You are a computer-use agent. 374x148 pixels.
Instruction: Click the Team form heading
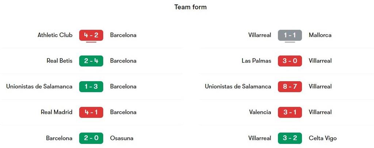(x=190, y=7)
